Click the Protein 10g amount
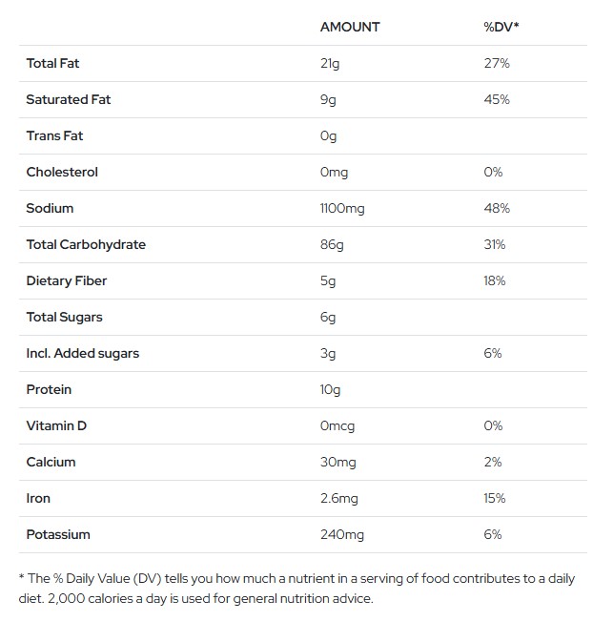The height and width of the screenshot is (621, 593). click(330, 390)
